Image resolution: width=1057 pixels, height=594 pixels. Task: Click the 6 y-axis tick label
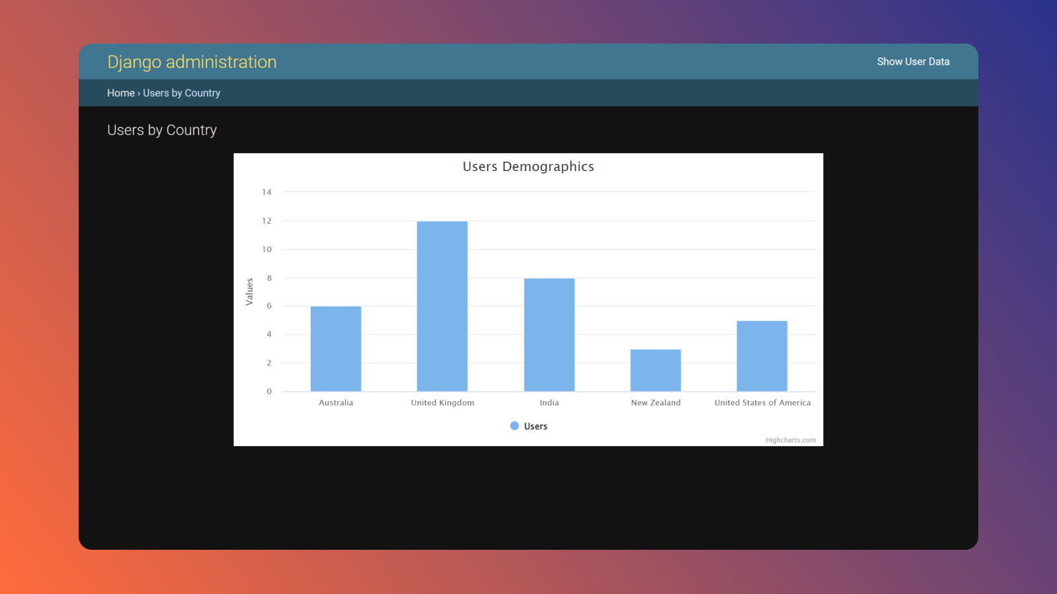tap(269, 306)
